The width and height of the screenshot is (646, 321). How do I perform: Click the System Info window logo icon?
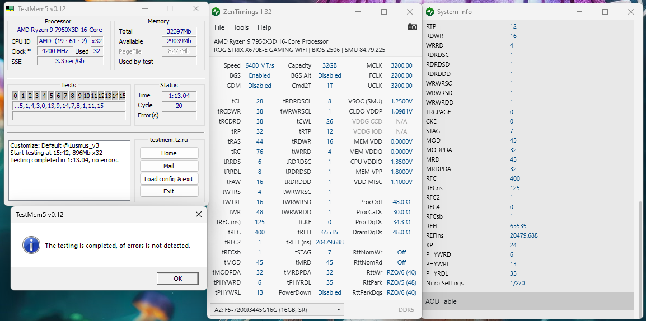coord(430,12)
